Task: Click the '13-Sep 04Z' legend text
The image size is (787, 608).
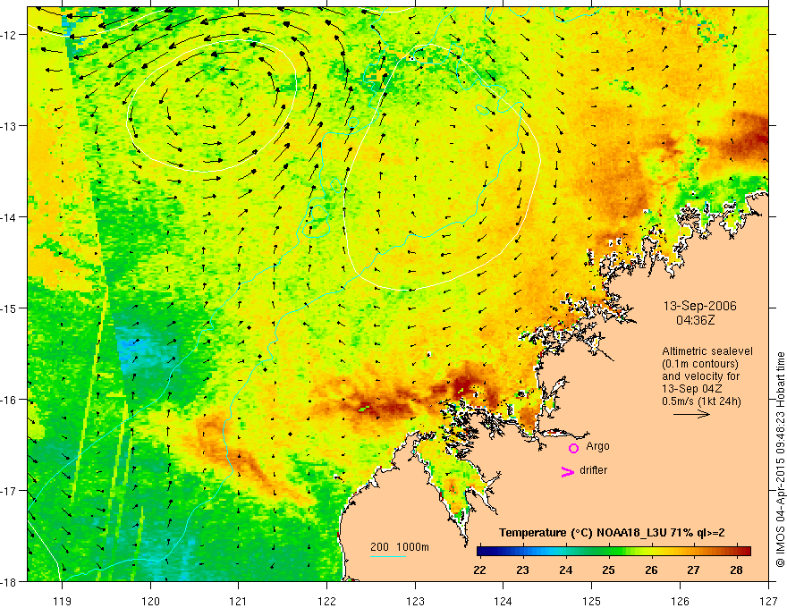Action: pyautogui.click(x=691, y=389)
